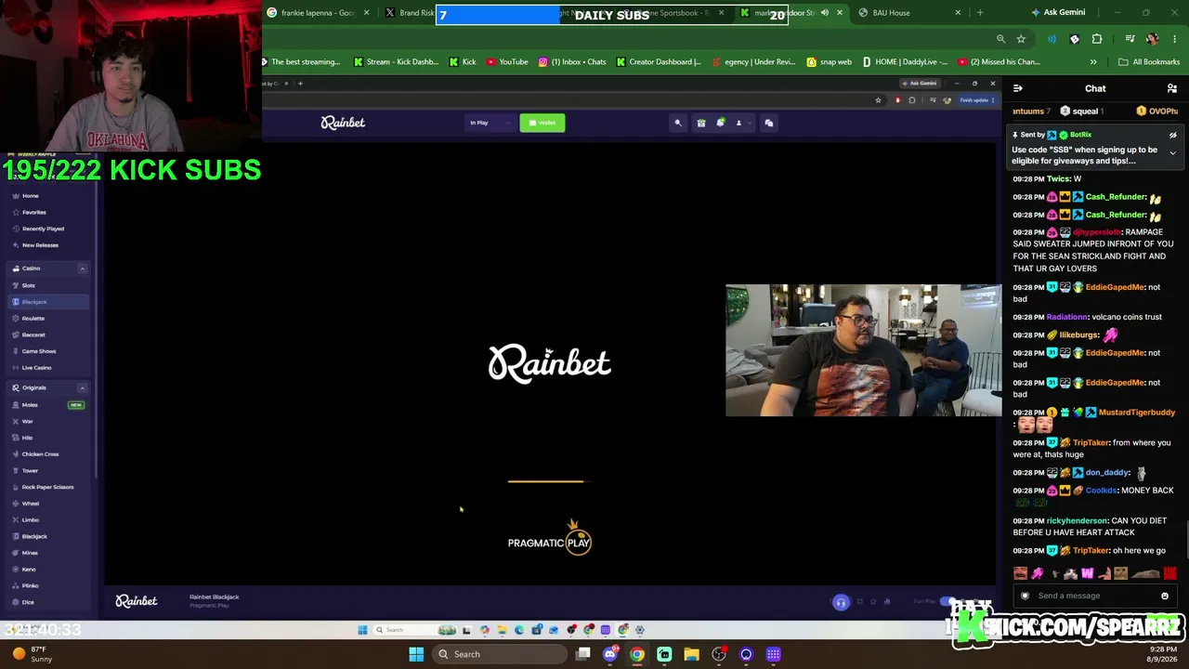
Task: Open the Instagram Inbox Chats bookmark
Action: coord(571,62)
